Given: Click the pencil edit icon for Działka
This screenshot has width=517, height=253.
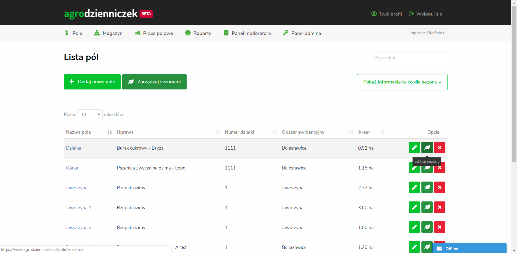Looking at the screenshot, I should point(414,148).
